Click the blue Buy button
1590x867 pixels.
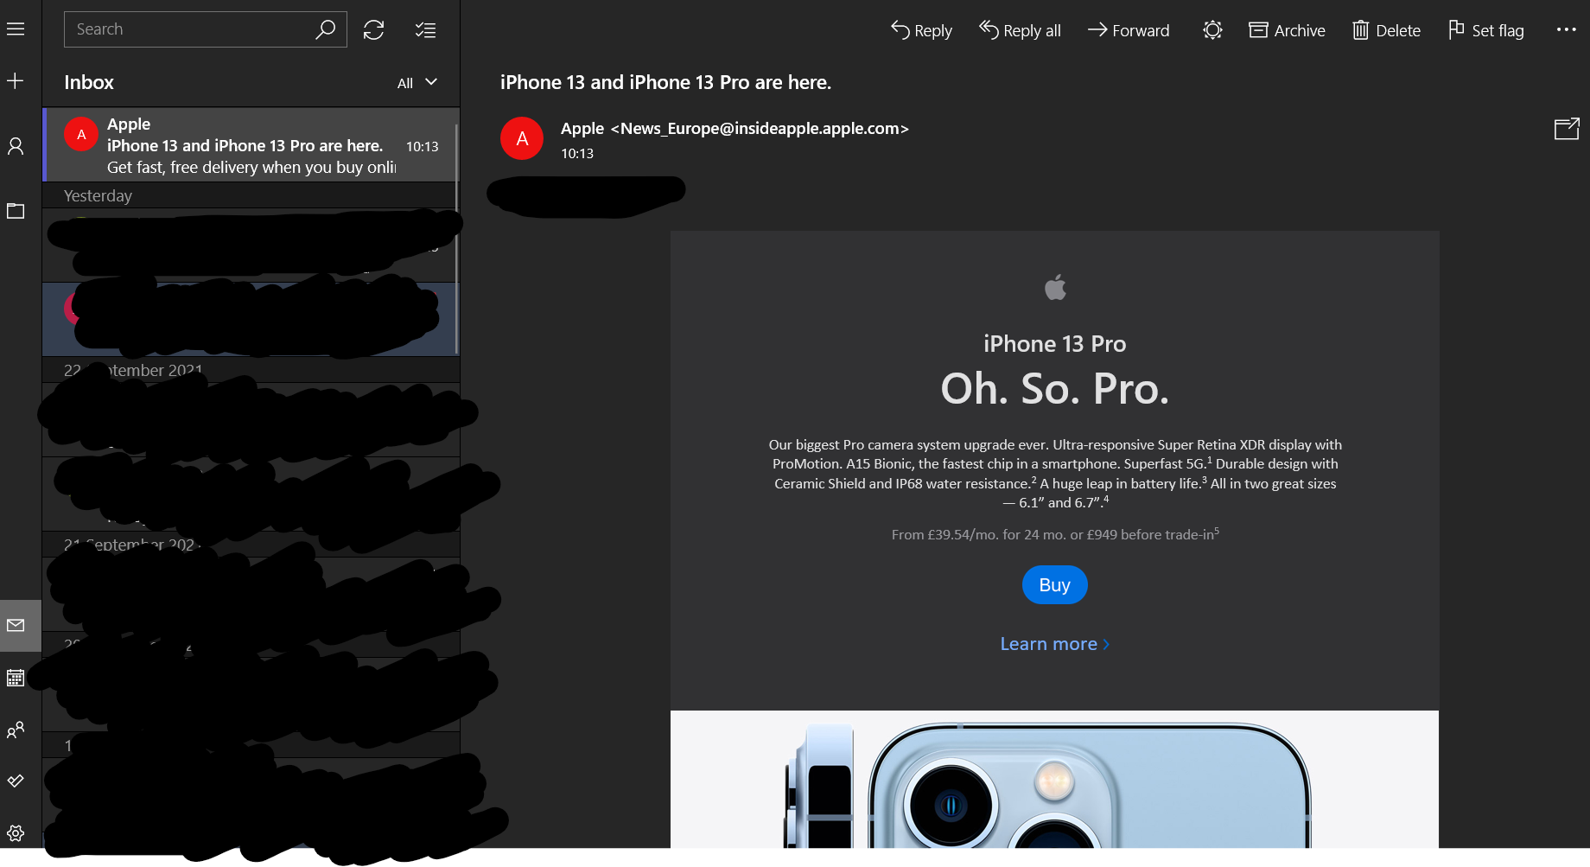(1054, 585)
